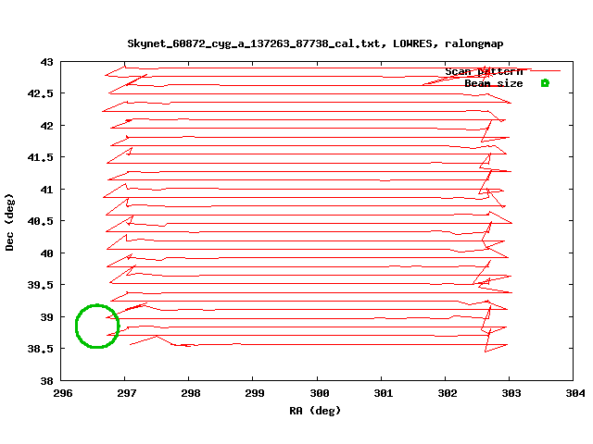
Task: Click the x-axis tick label 302
Action: pyautogui.click(x=448, y=393)
